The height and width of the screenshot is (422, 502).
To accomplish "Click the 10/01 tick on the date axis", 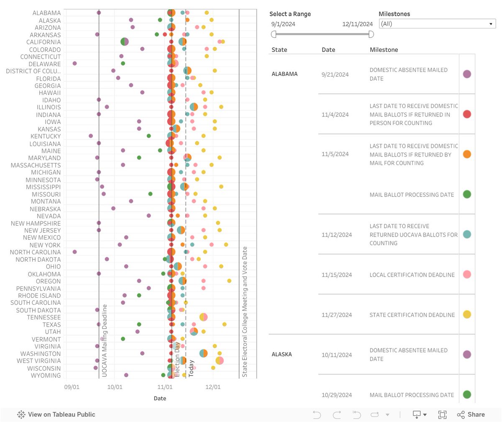I will click(x=115, y=388).
